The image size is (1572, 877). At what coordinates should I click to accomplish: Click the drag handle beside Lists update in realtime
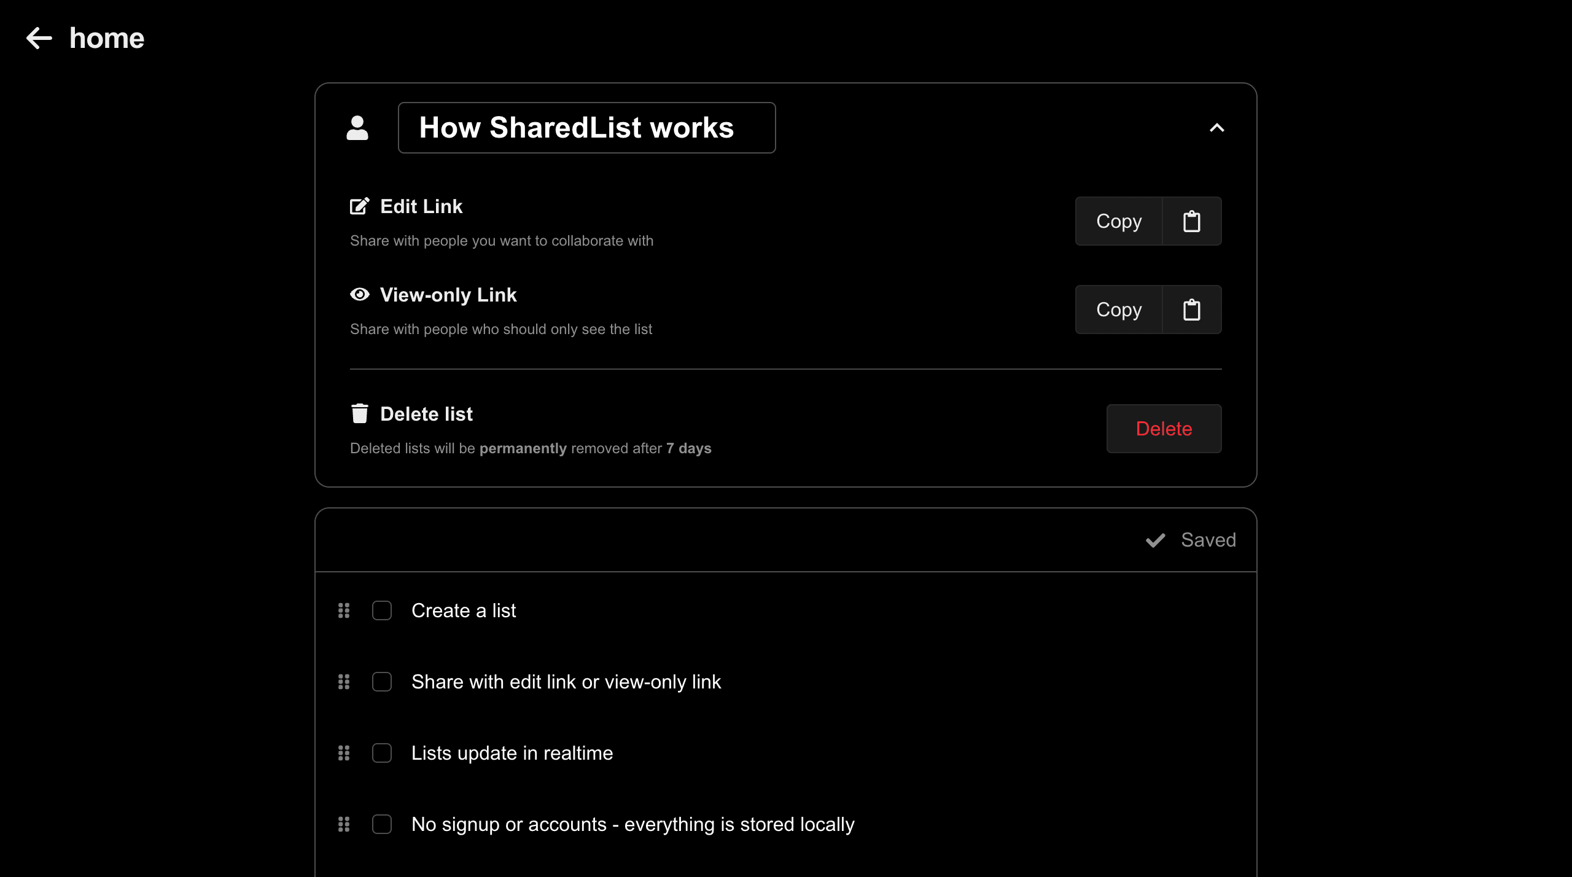[x=343, y=753]
